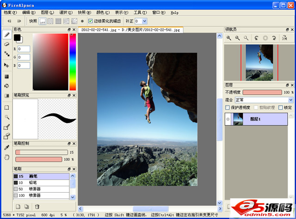Pick the Eyedropper tool

point(6,147)
